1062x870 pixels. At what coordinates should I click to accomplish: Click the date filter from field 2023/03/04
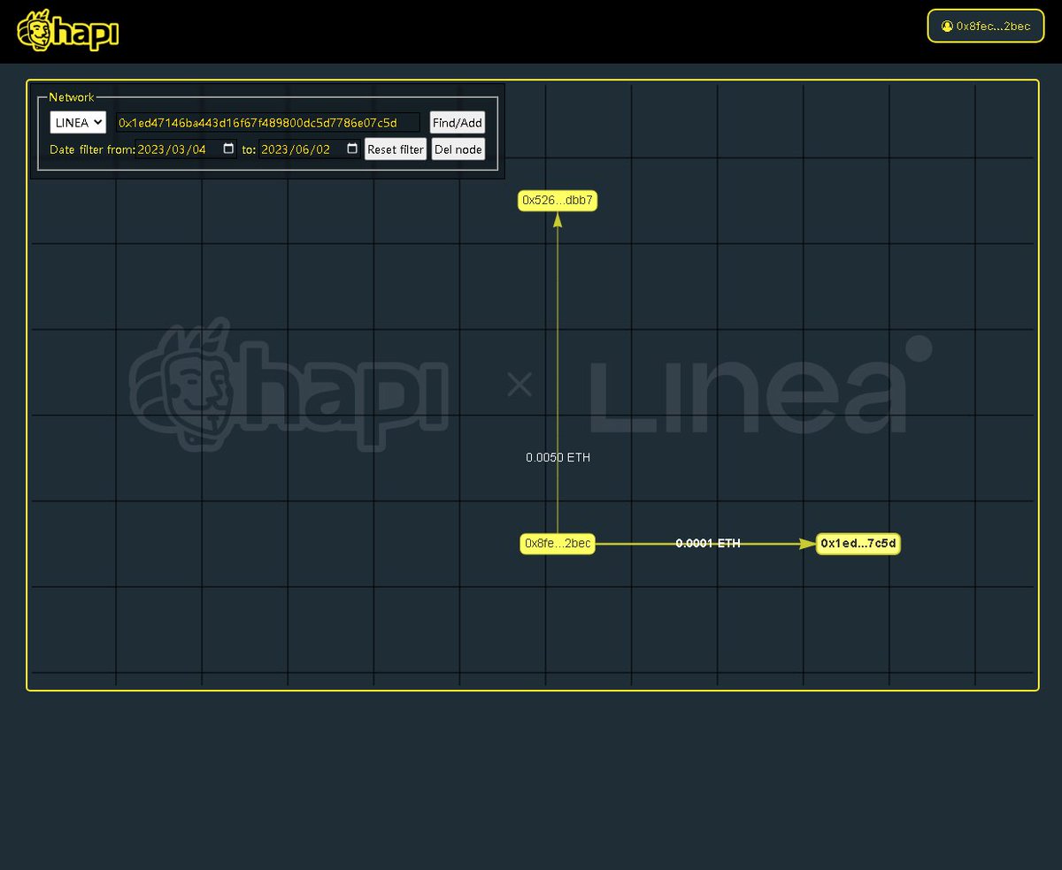pos(186,149)
